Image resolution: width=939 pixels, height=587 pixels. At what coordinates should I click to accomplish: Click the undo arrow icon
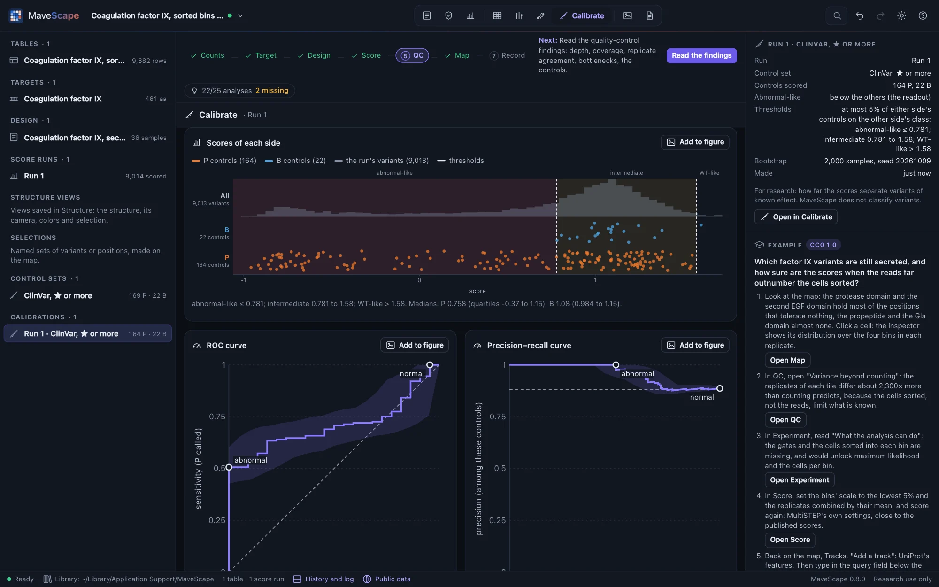click(x=859, y=15)
